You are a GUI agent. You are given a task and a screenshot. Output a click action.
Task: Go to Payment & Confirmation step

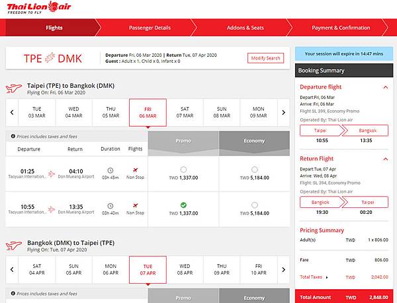[341, 28]
